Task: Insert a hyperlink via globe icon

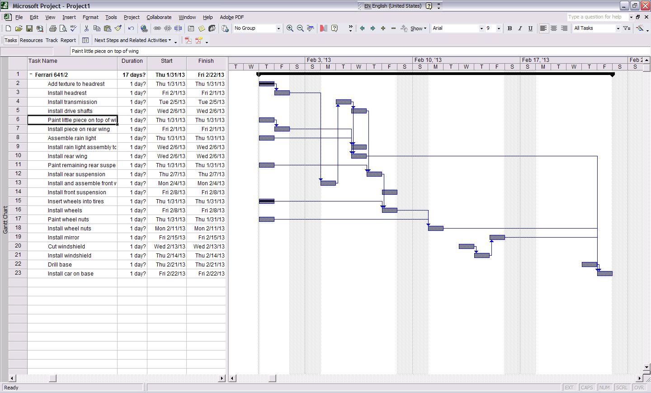Action: pos(144,28)
